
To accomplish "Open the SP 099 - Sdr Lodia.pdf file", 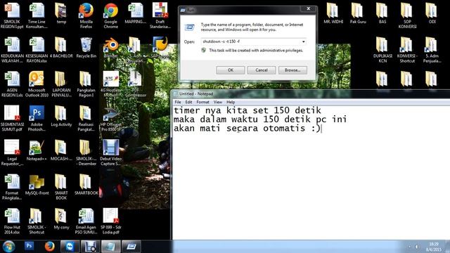I will tap(111, 221).
